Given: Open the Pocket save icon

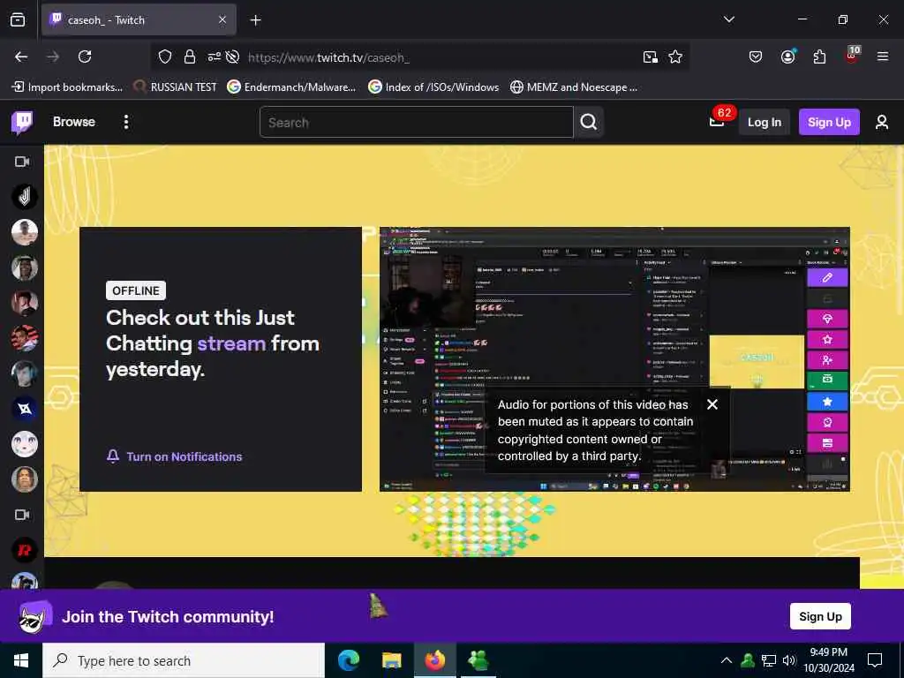Looking at the screenshot, I should 756,56.
